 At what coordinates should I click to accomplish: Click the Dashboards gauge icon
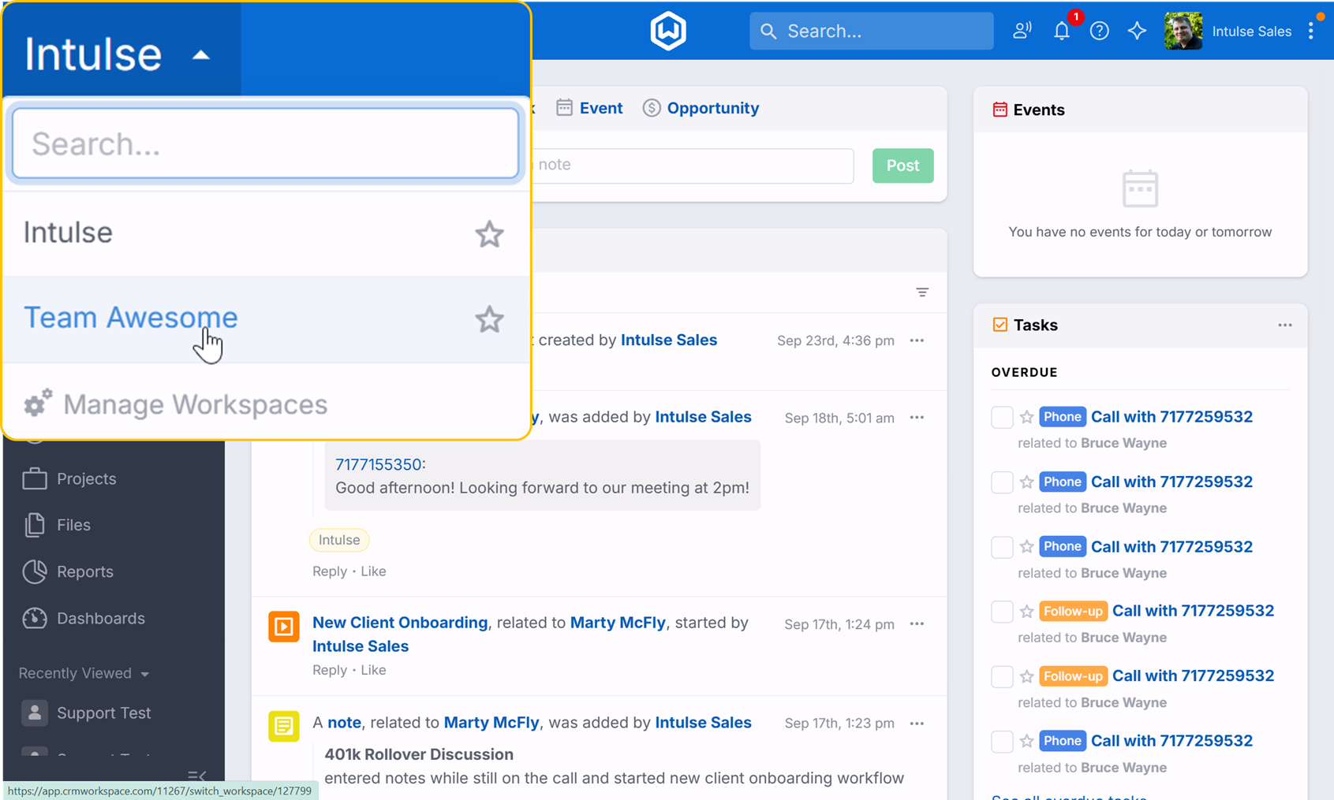(35, 618)
